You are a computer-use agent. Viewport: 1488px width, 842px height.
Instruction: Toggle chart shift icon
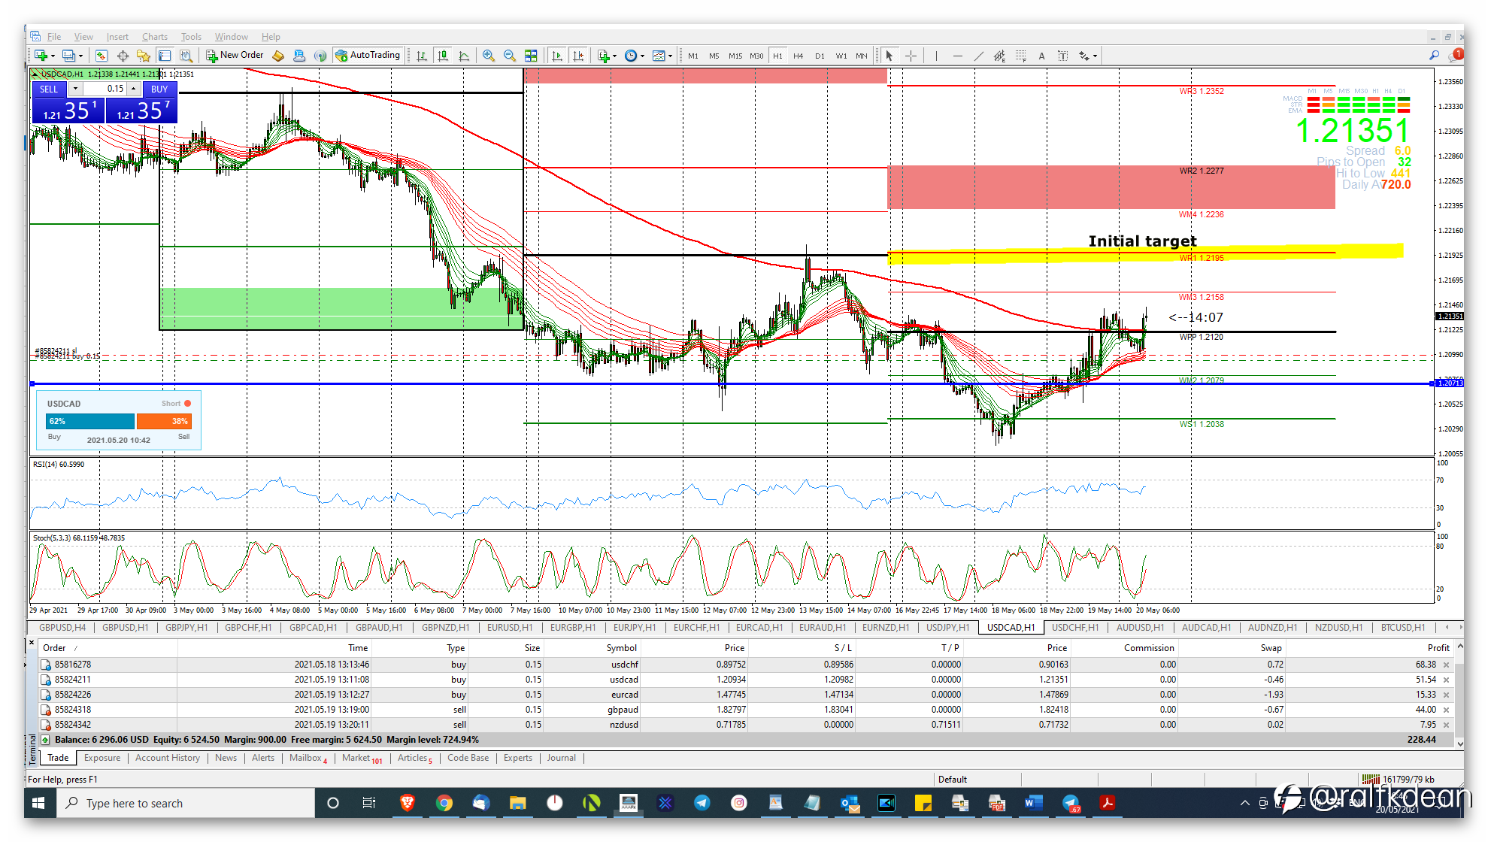(578, 56)
